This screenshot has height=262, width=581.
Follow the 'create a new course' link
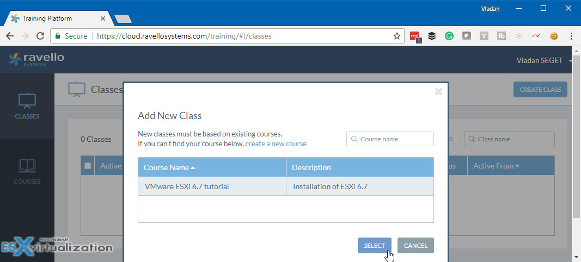pyautogui.click(x=276, y=144)
